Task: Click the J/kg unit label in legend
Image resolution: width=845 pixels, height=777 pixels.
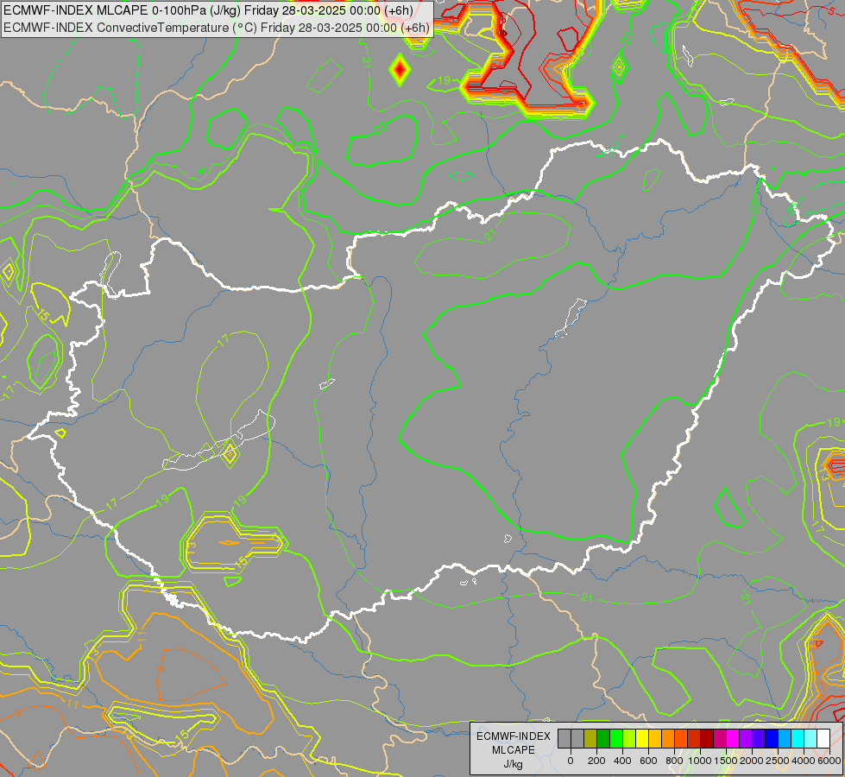Action: click(513, 764)
